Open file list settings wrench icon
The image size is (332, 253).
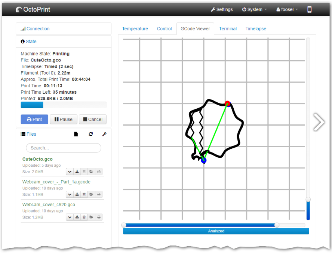104,134
